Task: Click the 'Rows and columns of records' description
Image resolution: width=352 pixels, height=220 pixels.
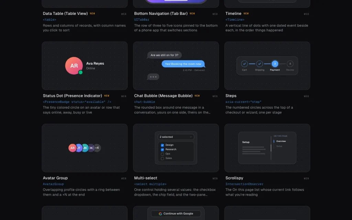Action: 84,28
